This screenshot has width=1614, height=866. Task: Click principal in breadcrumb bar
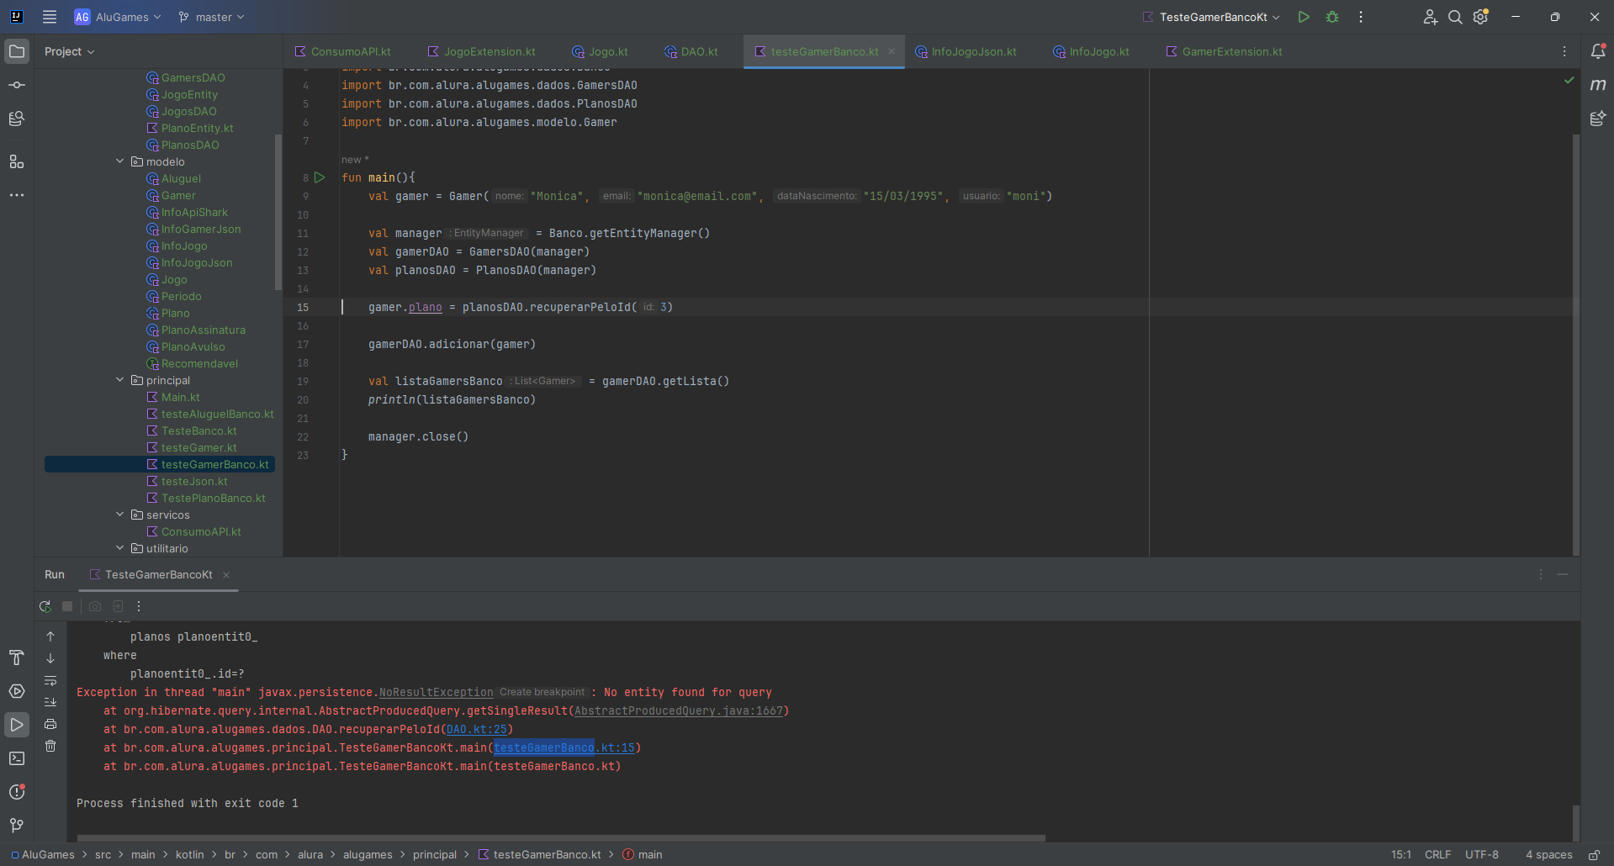coord(435,854)
